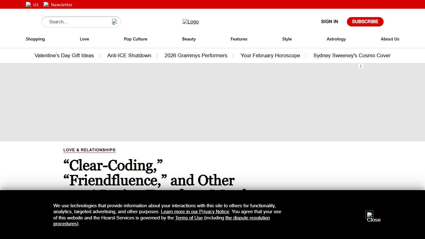
Task: Open Valentine's Day Gift Ideas link
Action: pyautogui.click(x=64, y=55)
